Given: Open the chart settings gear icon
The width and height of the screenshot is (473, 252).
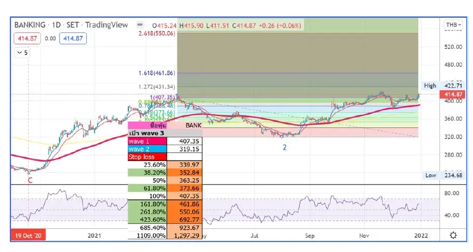Looking at the screenshot, I should (x=453, y=235).
